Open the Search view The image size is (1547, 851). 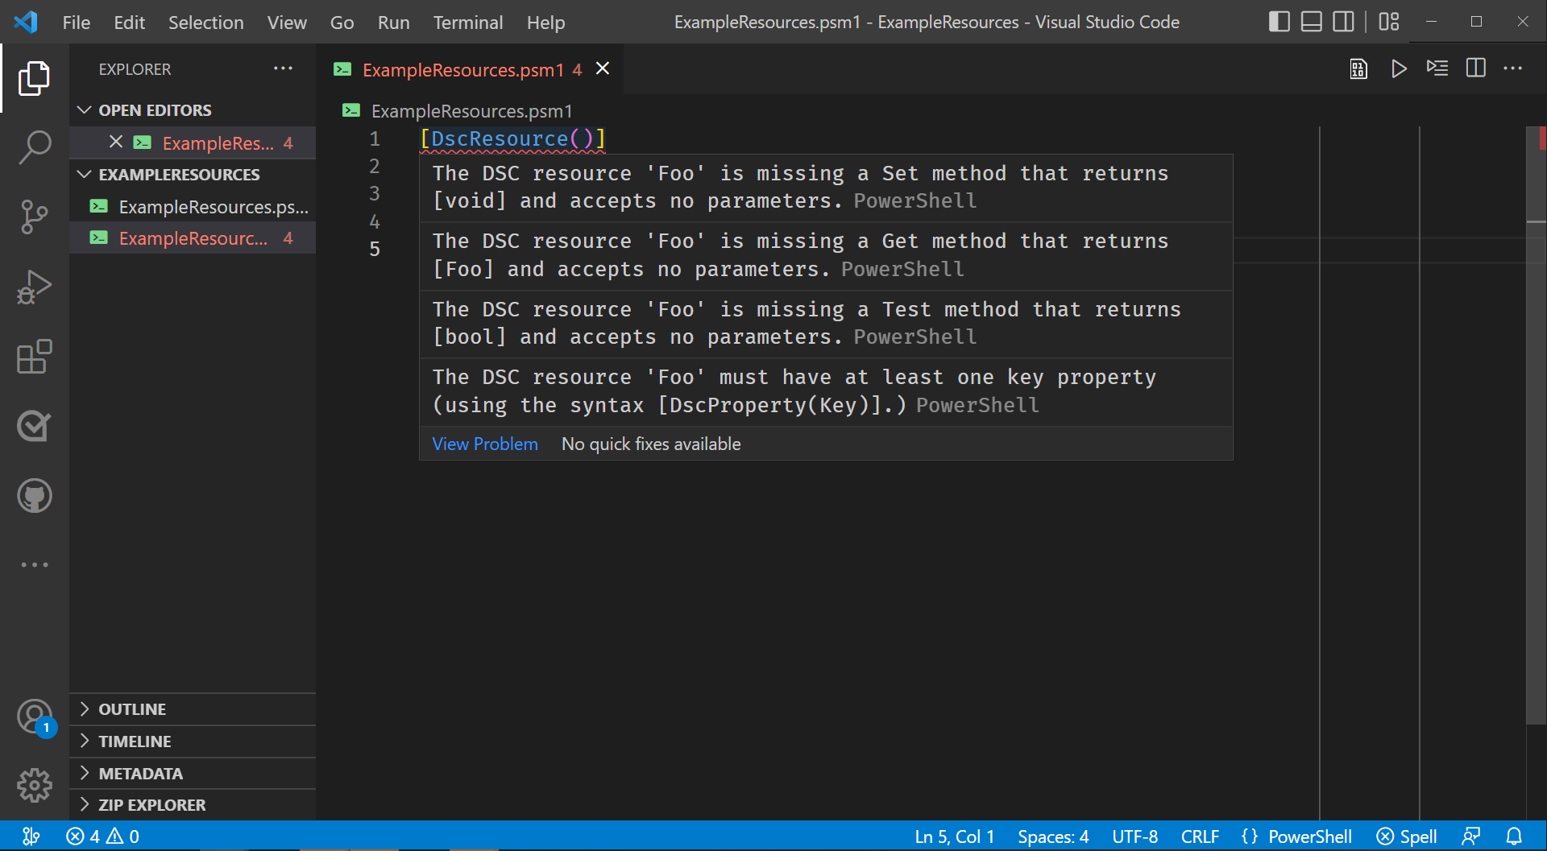click(x=34, y=147)
